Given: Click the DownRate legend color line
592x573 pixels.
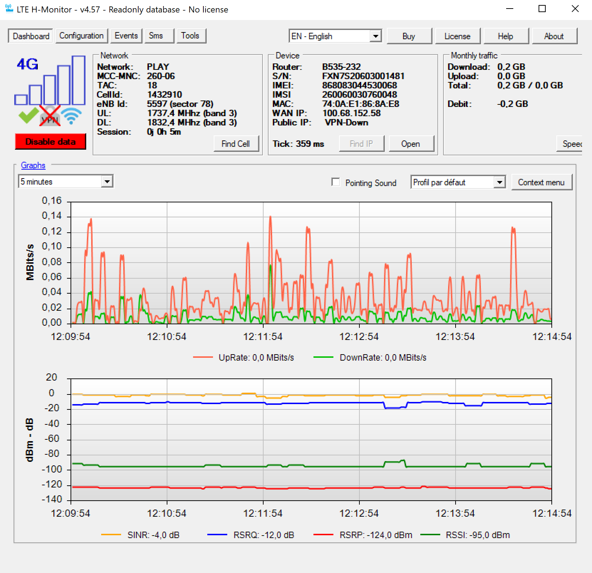Looking at the screenshot, I should 323,357.
